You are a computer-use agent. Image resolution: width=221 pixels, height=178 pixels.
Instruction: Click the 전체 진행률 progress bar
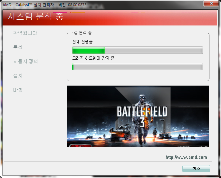[x=138, y=50]
